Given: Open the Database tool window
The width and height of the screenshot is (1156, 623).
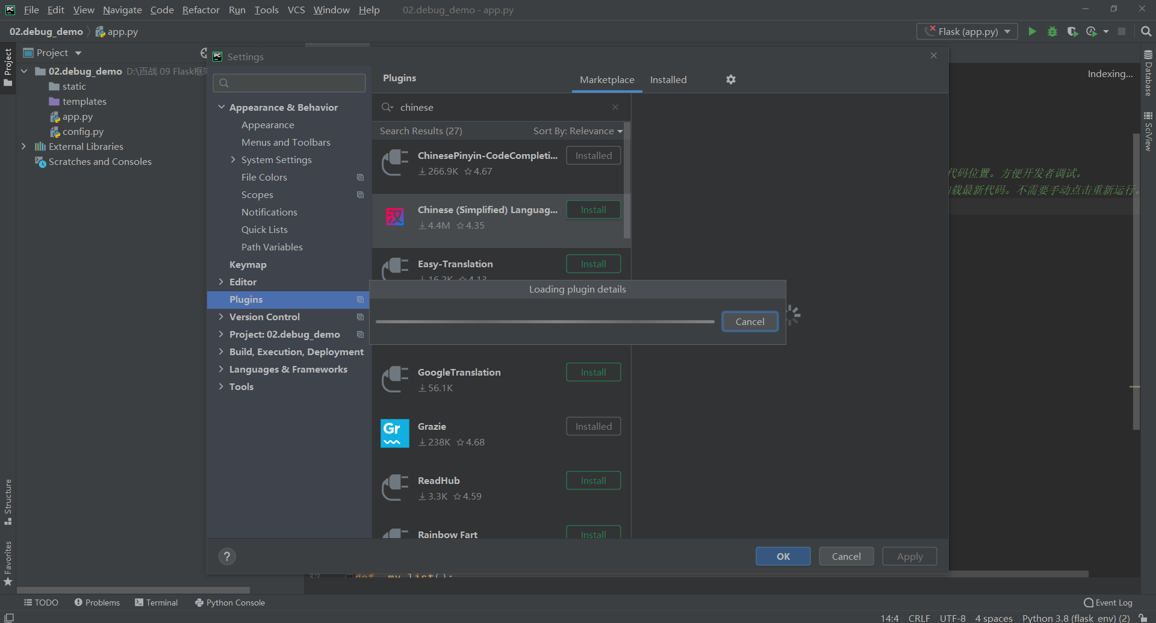Looking at the screenshot, I should (1148, 73).
